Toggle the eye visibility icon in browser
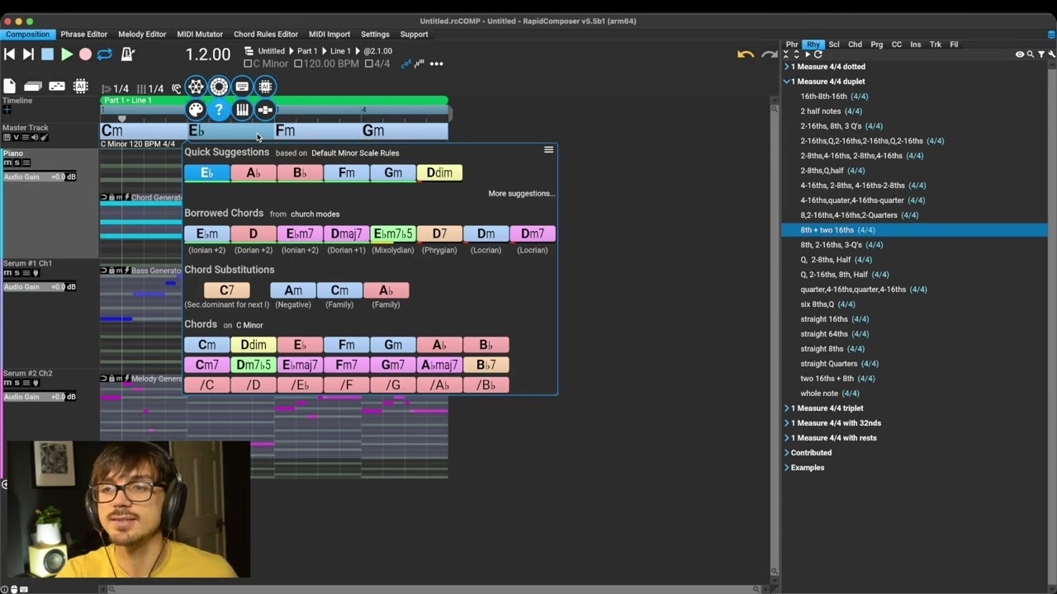The width and height of the screenshot is (1057, 594). pos(1020,54)
